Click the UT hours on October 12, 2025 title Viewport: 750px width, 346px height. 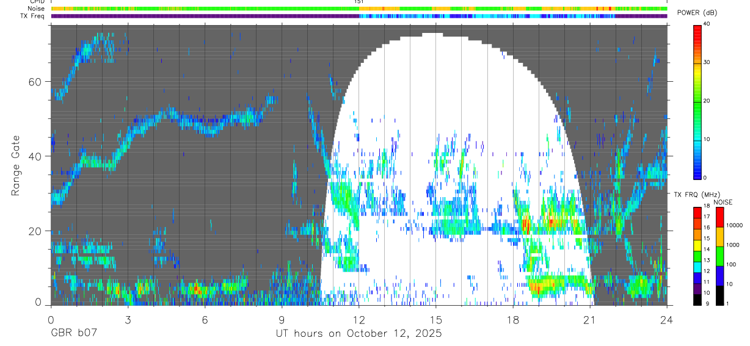[359, 334]
